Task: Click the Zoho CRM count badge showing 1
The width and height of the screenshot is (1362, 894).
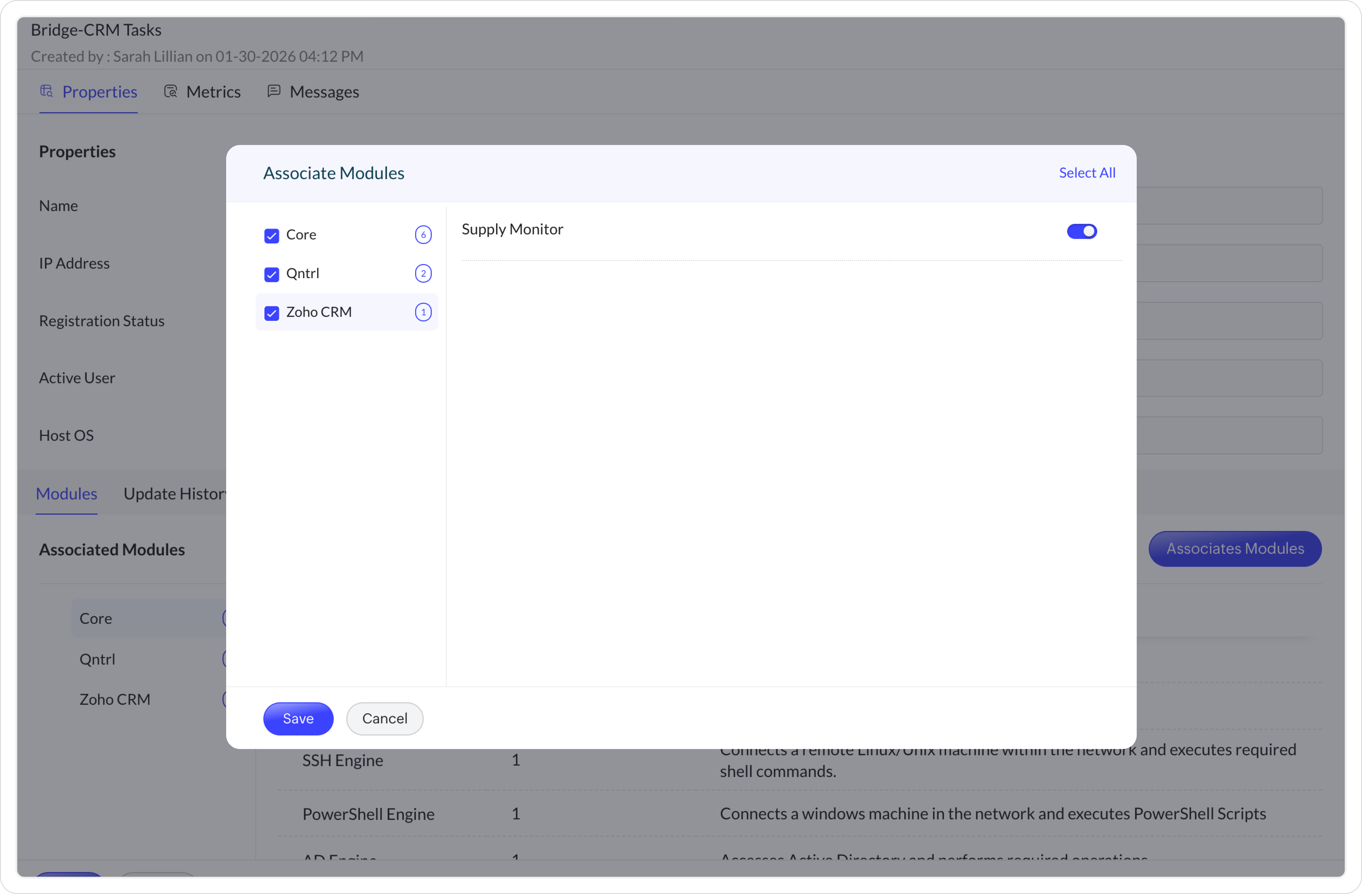Action: (x=423, y=312)
